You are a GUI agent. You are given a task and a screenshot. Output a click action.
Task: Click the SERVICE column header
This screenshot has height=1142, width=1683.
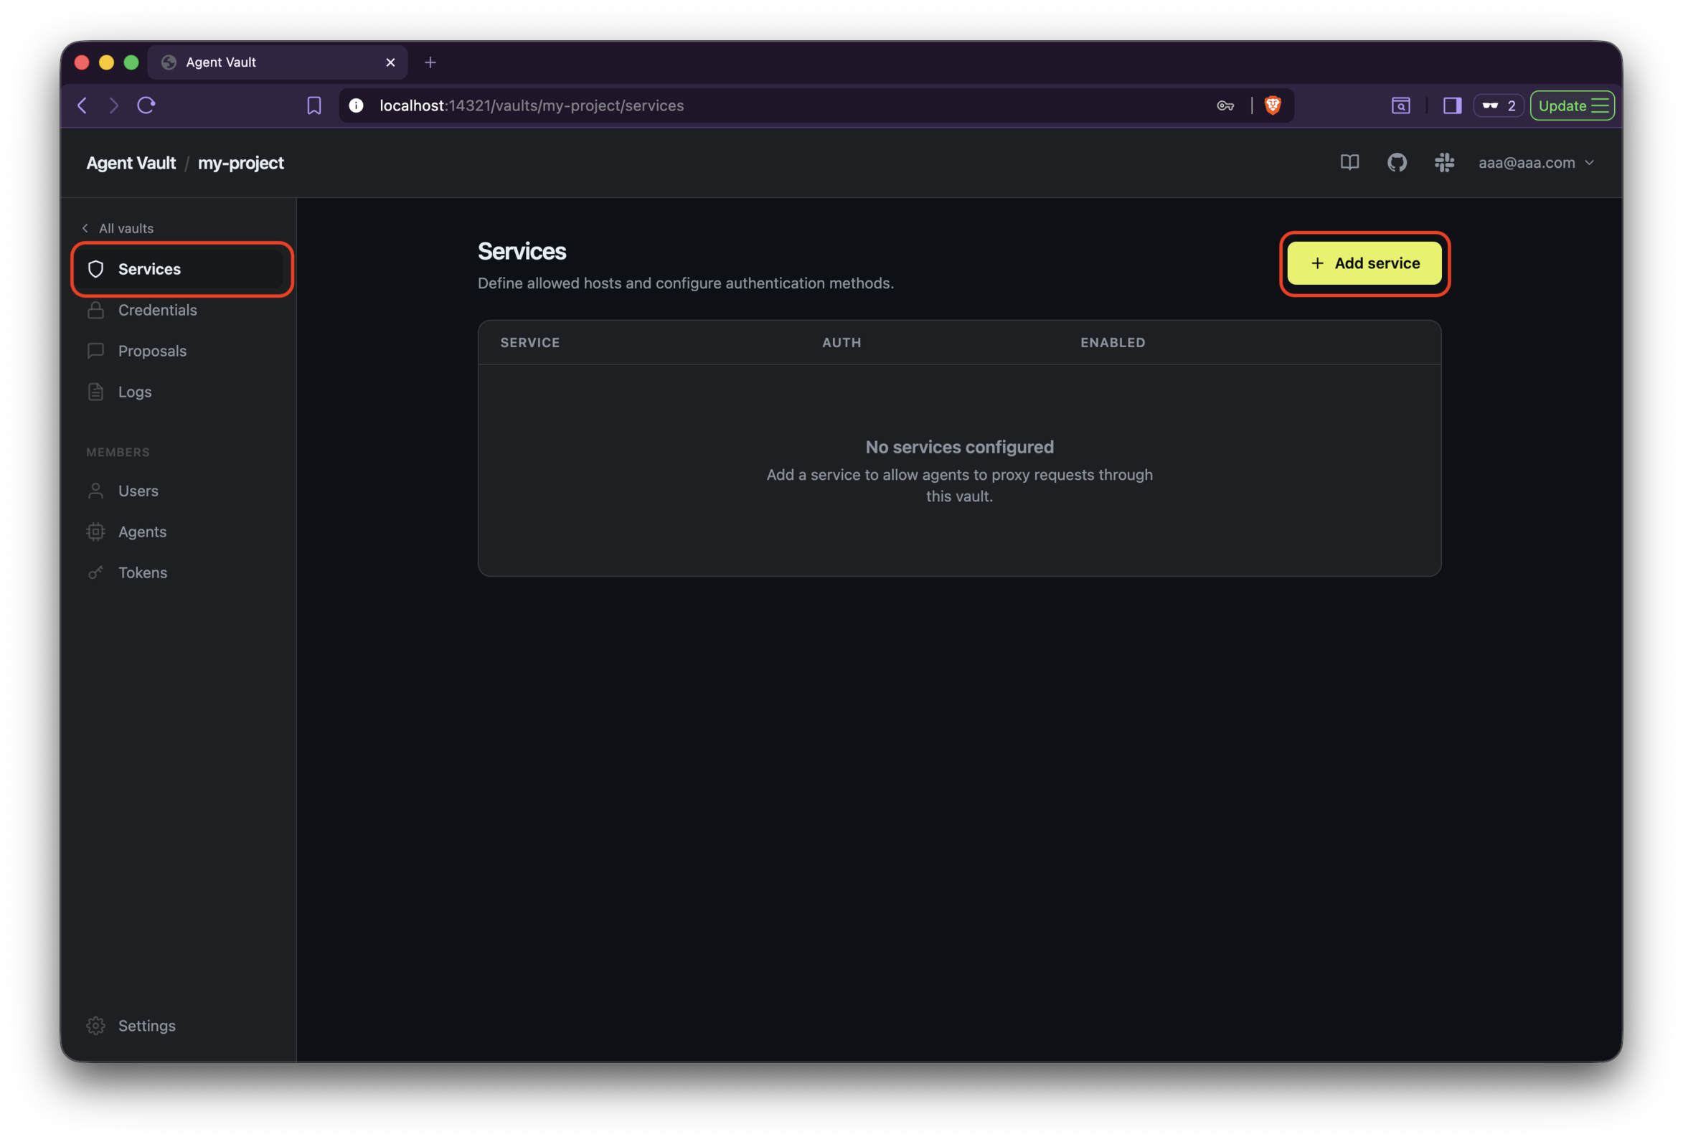coord(529,342)
